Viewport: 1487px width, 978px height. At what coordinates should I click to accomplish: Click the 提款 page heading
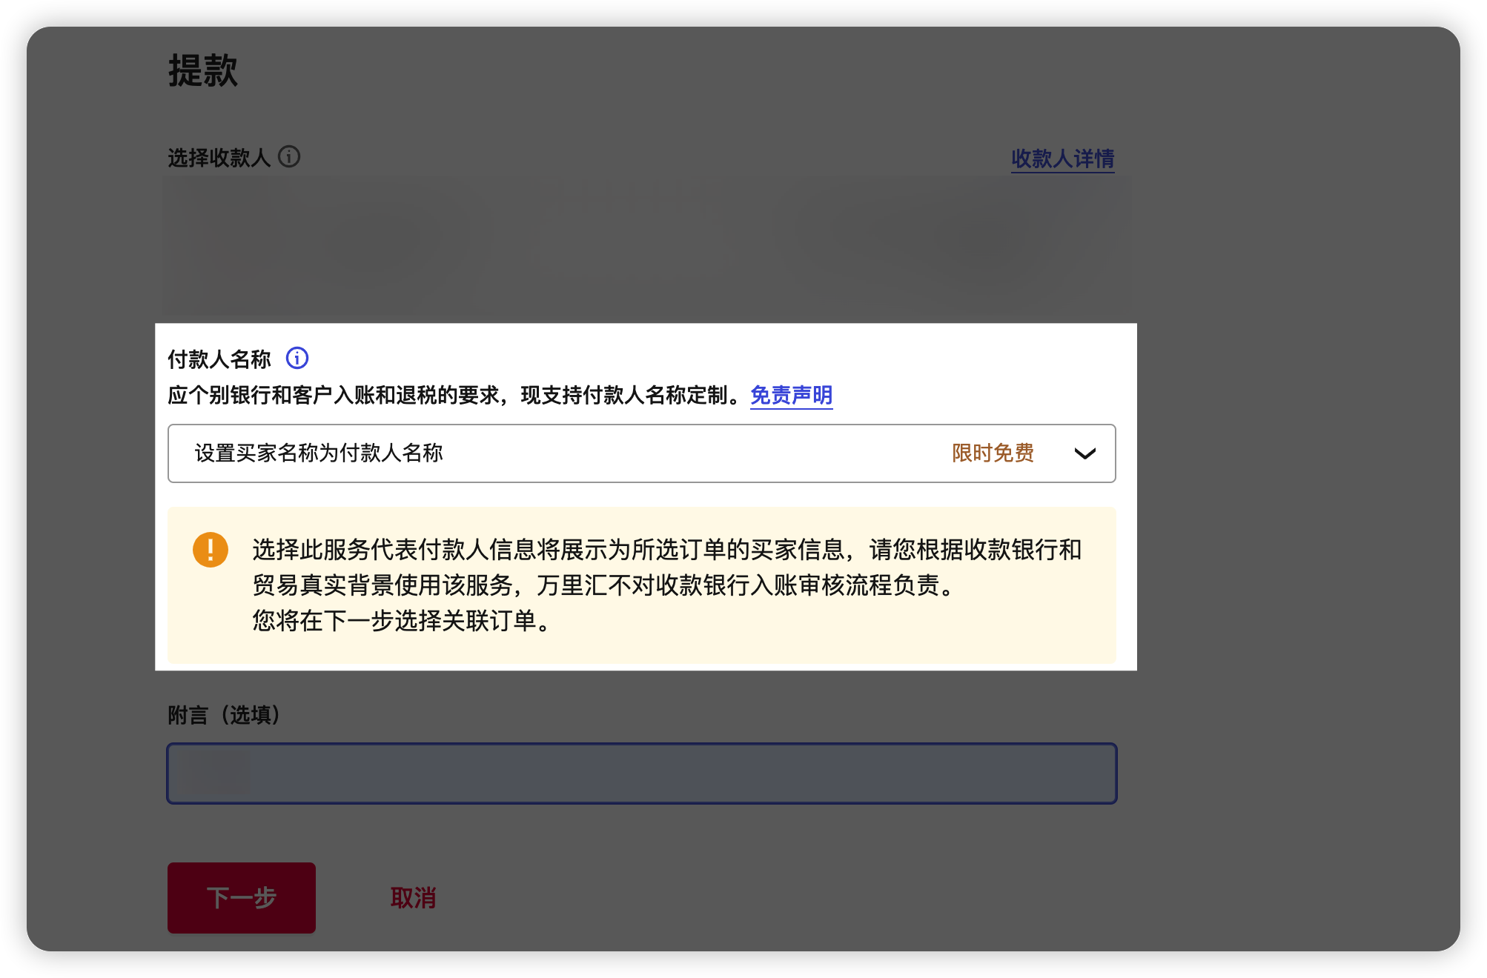pyautogui.click(x=203, y=71)
